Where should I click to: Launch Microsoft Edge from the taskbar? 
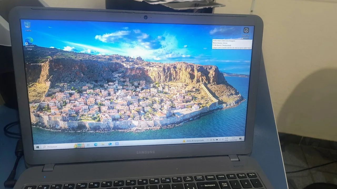pos(96,145)
